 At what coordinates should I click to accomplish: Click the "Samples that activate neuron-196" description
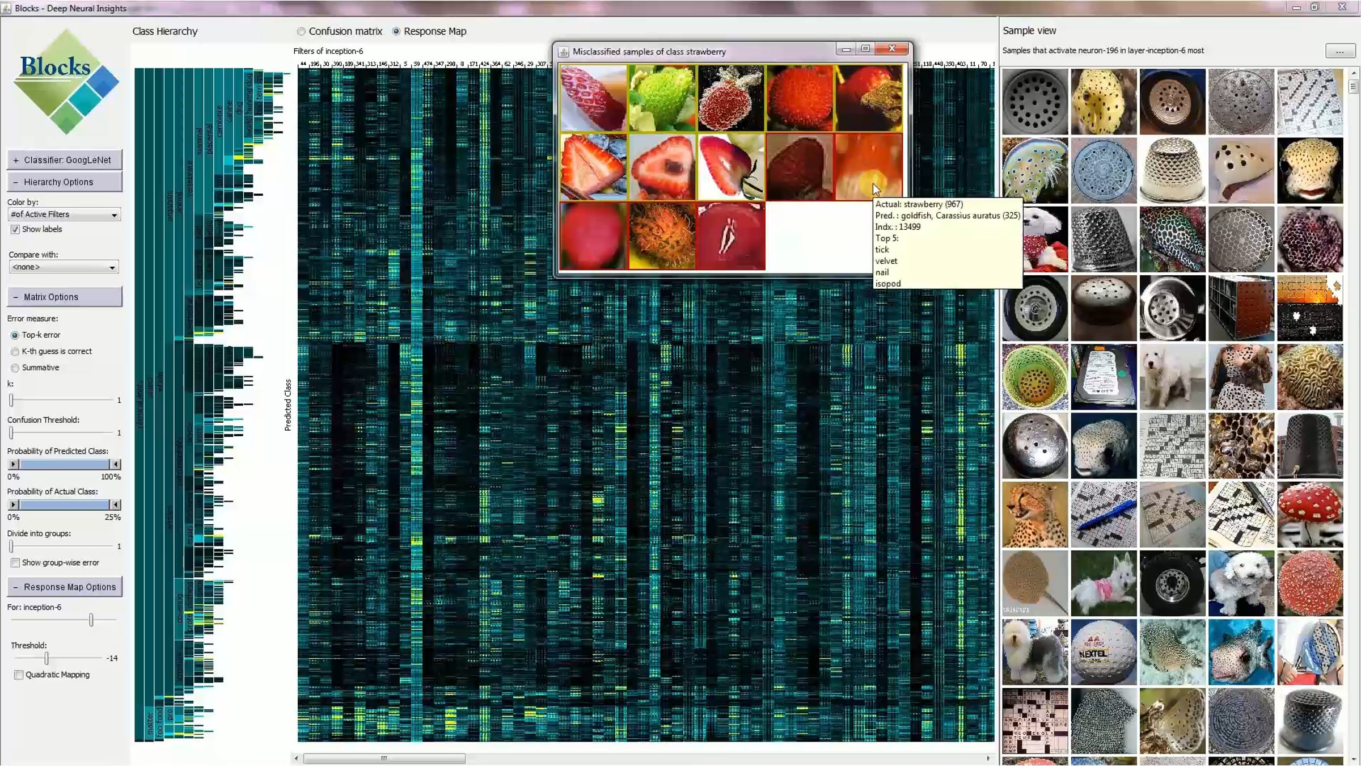click(1103, 50)
